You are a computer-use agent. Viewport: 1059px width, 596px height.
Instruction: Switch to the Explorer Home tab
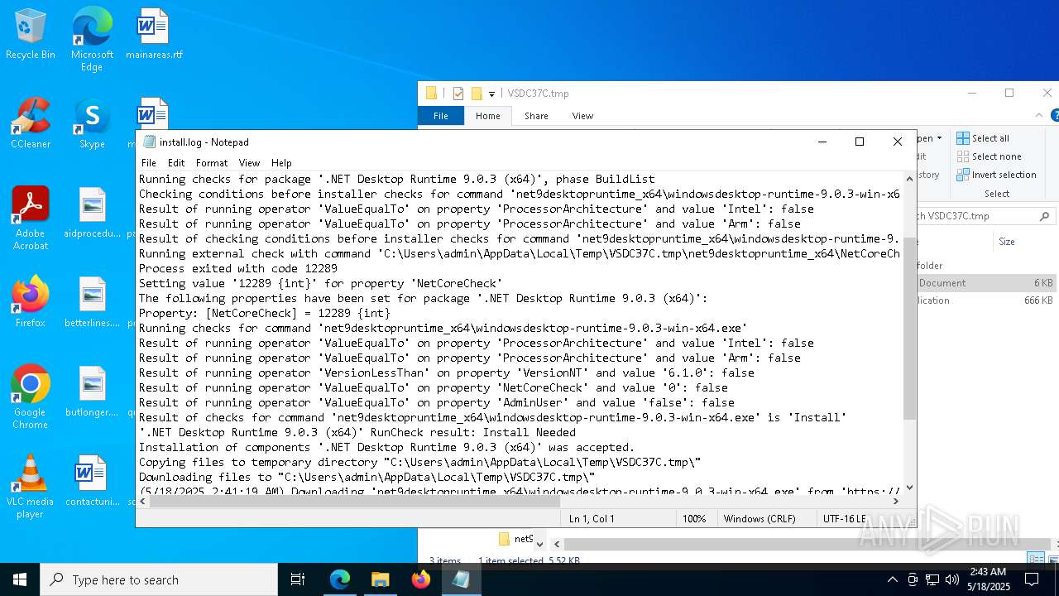click(487, 116)
